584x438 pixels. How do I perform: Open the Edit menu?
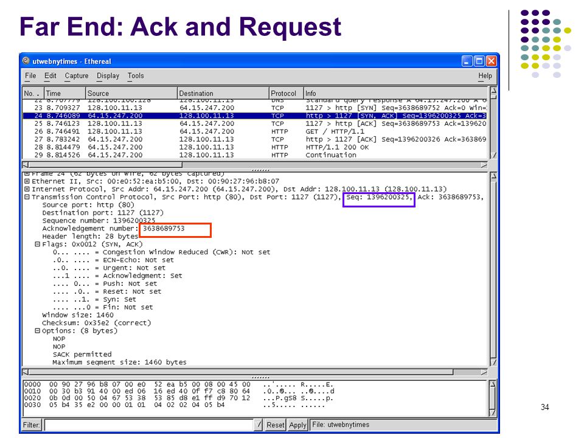[x=50, y=75]
